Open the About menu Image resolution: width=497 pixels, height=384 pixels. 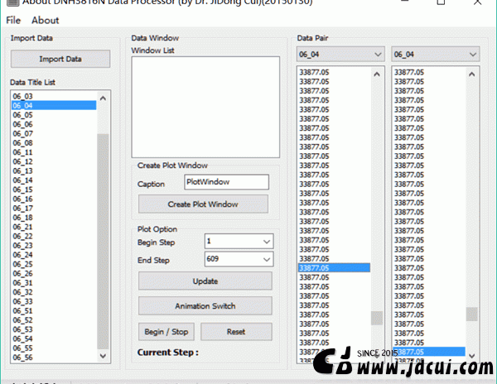45,20
